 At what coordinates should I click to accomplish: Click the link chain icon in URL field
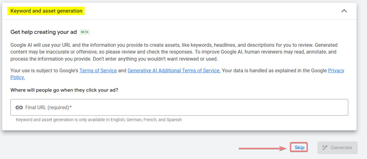(x=19, y=107)
